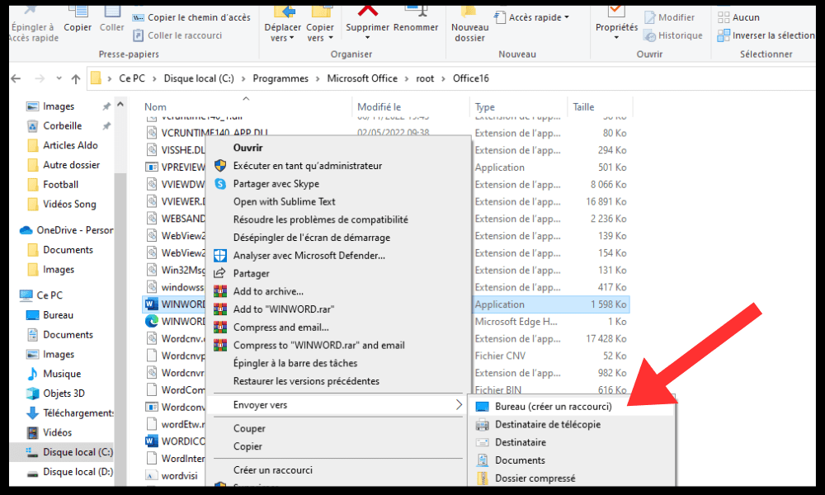Click the chevron after Ce PC in path
Screen dimensions: 825x495
tap(155, 79)
